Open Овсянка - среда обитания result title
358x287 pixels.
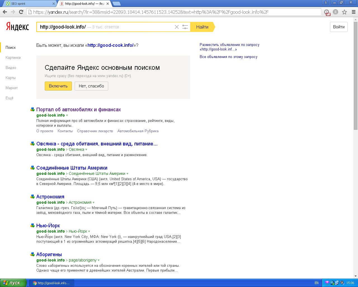pyautogui.click(x=97, y=144)
